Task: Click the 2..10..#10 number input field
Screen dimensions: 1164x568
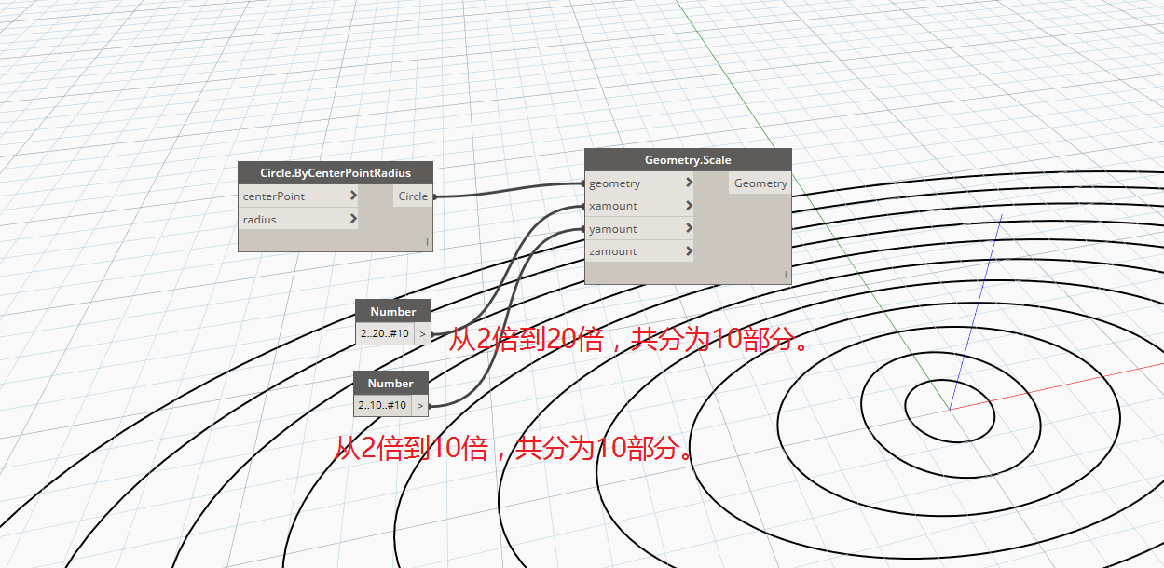Action: (x=383, y=405)
